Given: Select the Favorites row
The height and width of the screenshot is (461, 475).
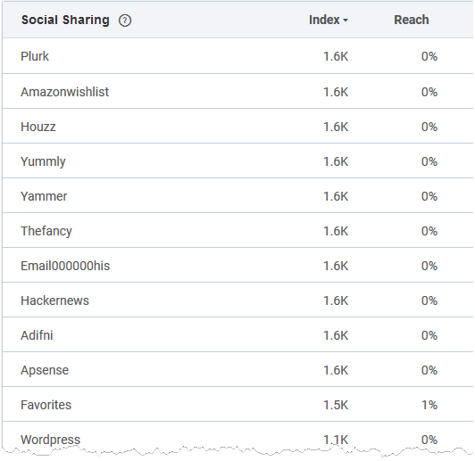Looking at the screenshot, I should coord(237,405).
